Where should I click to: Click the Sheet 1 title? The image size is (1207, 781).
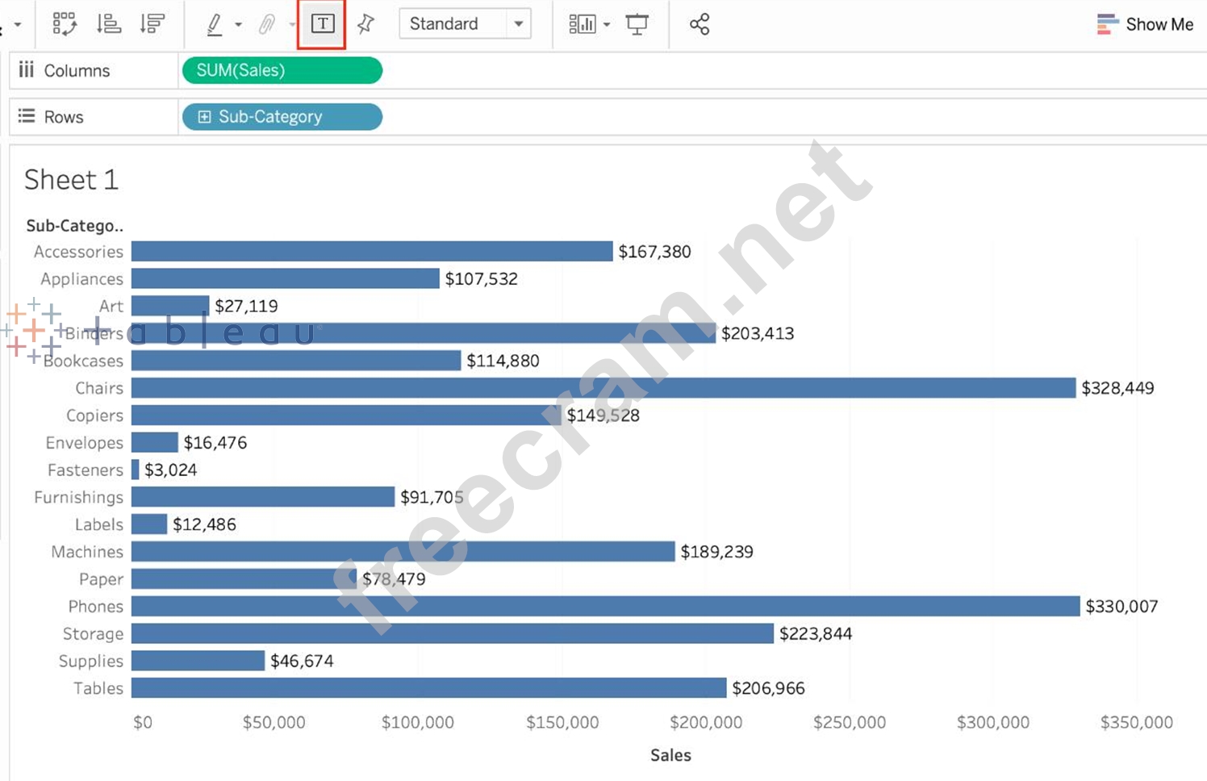pos(72,180)
